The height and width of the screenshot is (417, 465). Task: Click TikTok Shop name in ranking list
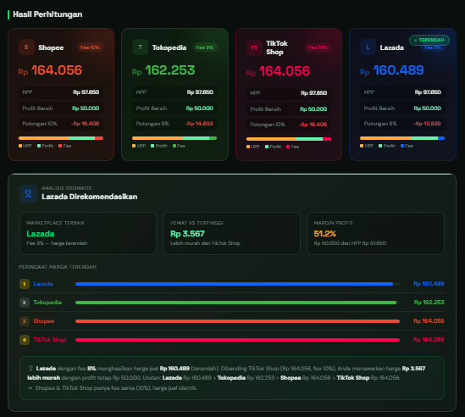point(49,340)
